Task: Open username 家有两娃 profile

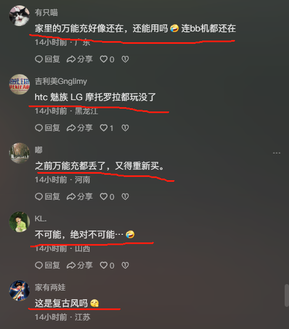Action: click(50, 287)
